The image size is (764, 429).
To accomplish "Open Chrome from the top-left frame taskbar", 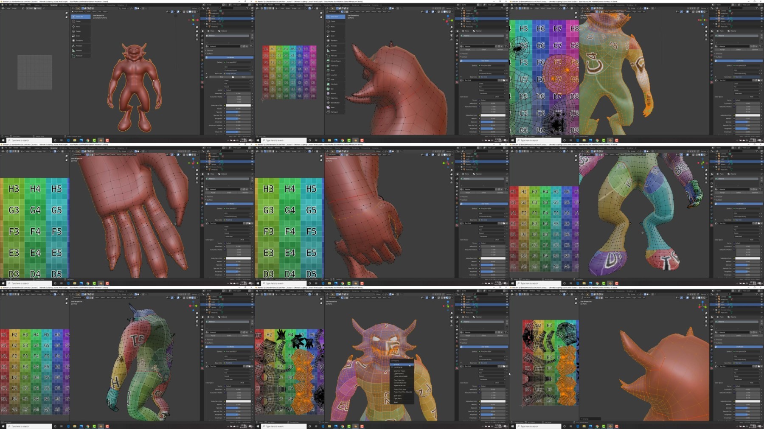I will pyautogui.click(x=88, y=140).
